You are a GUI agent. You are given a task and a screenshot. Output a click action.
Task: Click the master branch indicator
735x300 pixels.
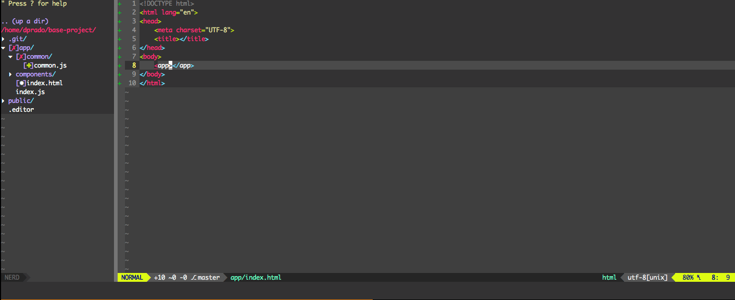205,278
